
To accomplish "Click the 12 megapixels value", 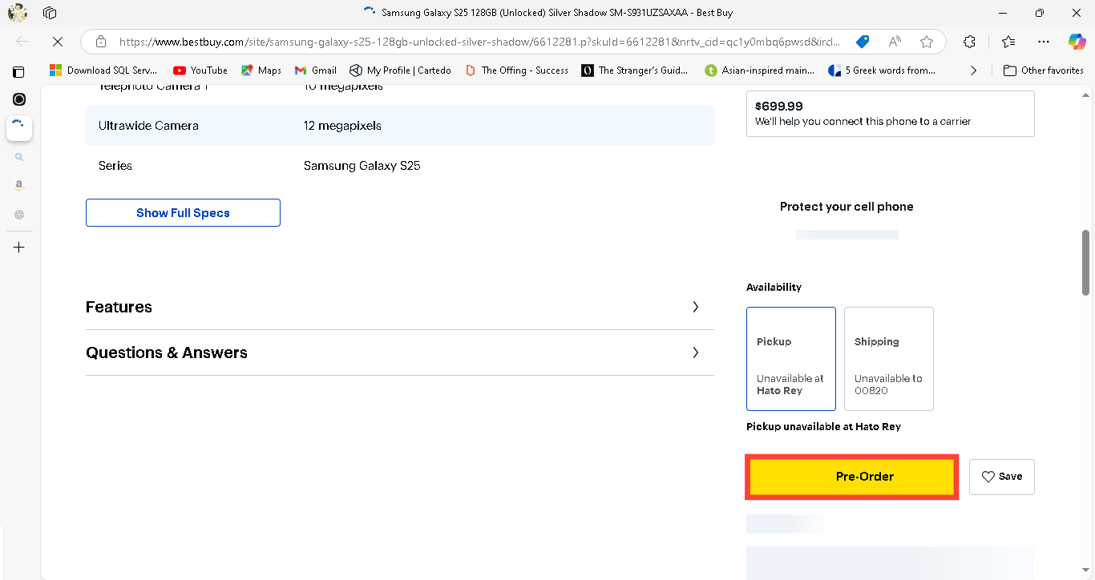I will tap(342, 126).
